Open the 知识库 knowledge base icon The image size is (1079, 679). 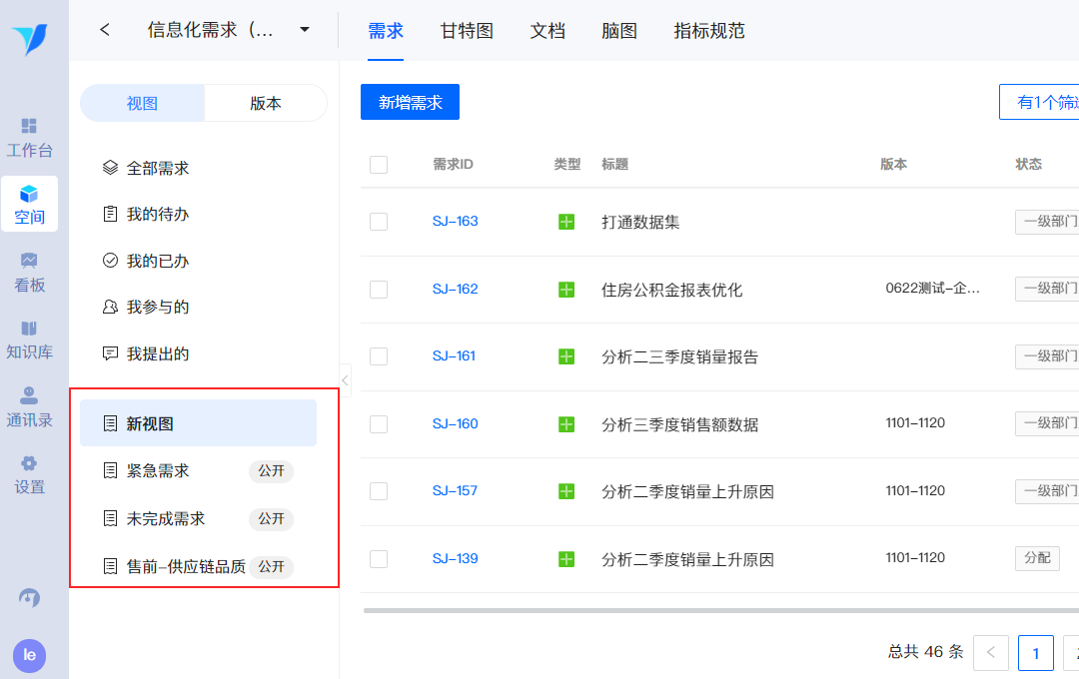[x=29, y=329]
